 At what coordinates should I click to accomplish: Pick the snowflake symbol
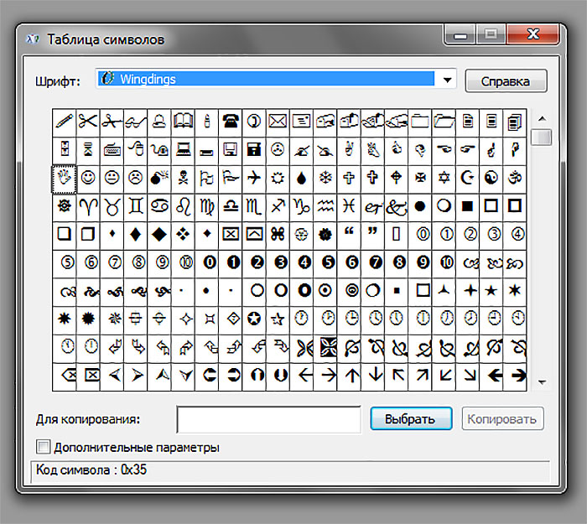click(325, 178)
